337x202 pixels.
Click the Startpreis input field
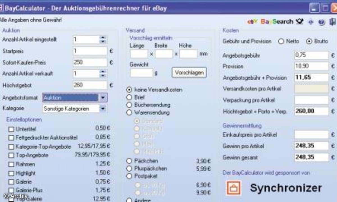click(x=90, y=51)
